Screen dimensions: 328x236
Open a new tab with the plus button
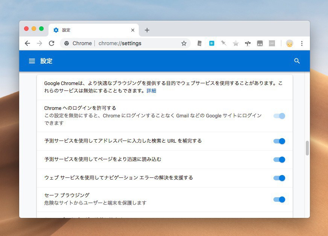point(147,30)
